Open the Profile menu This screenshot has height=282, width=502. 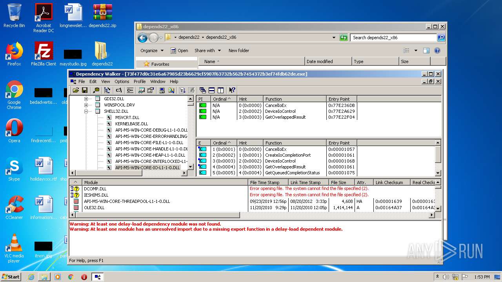[140, 81]
